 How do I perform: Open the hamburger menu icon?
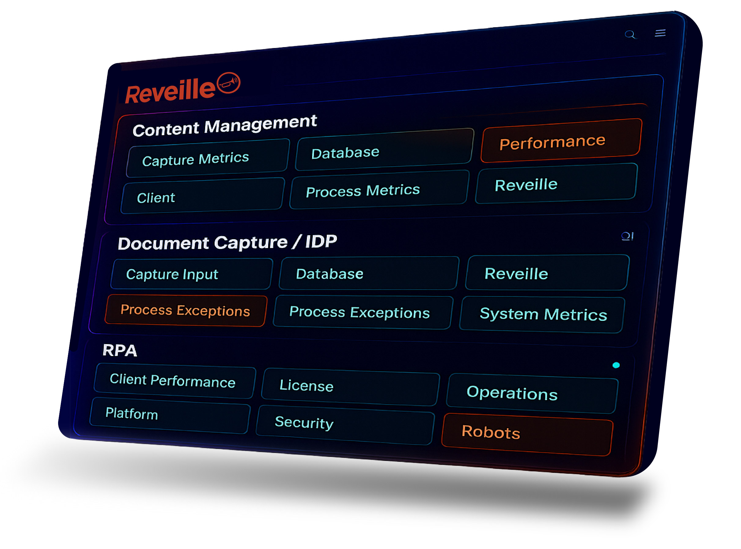click(660, 33)
